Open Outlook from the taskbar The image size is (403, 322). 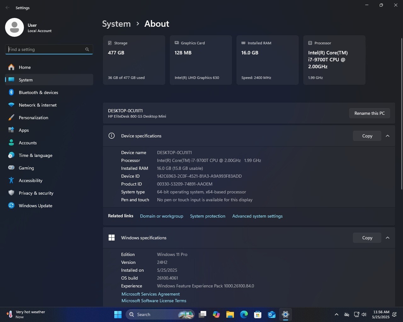272,314
